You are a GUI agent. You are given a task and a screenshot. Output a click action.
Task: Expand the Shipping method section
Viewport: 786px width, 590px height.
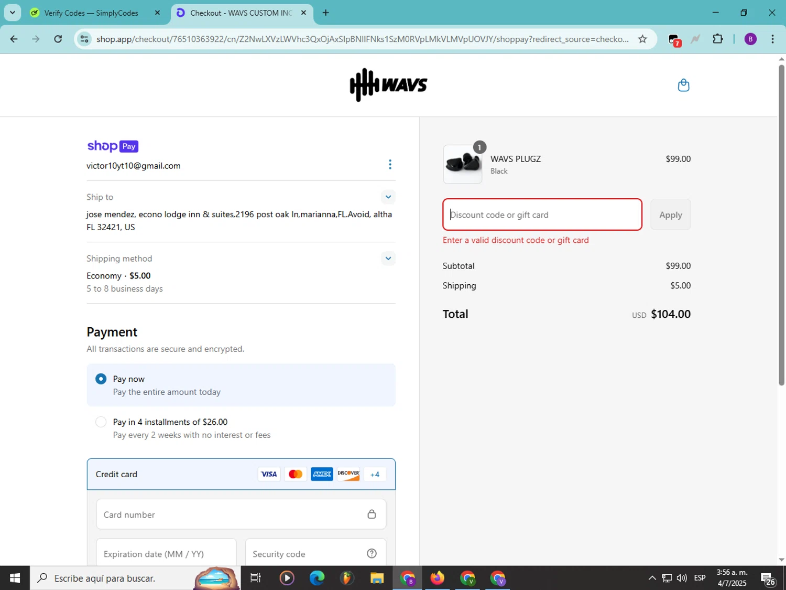[x=388, y=258]
